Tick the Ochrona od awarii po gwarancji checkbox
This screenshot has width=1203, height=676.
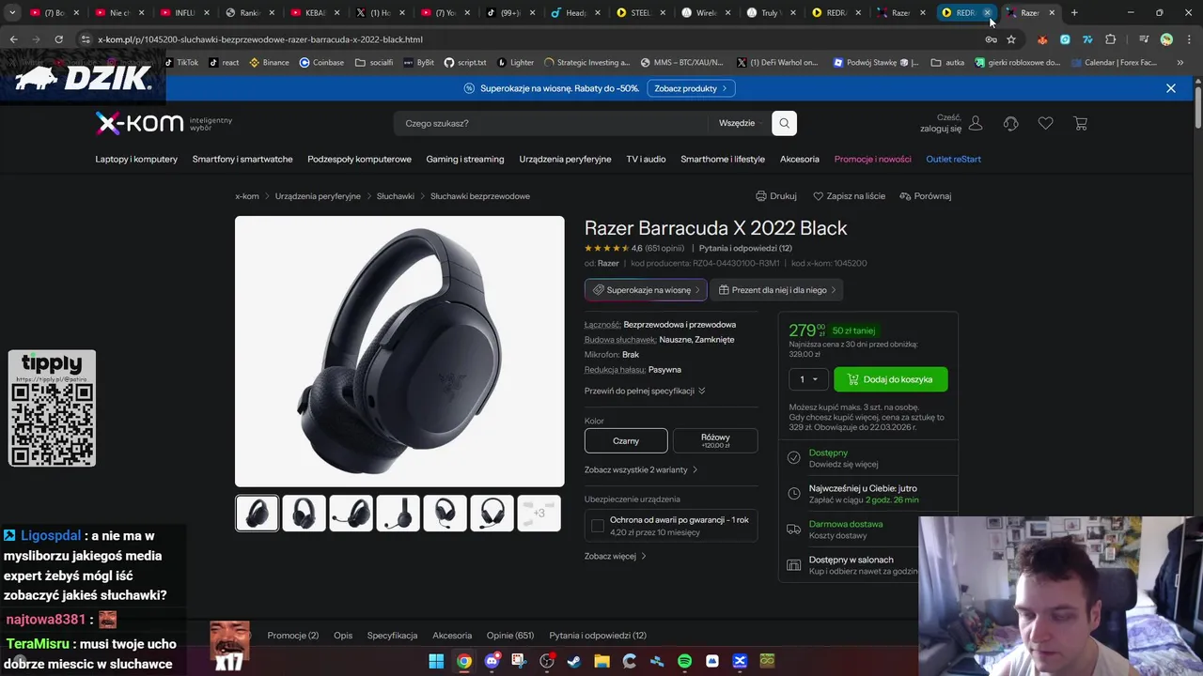point(597,526)
